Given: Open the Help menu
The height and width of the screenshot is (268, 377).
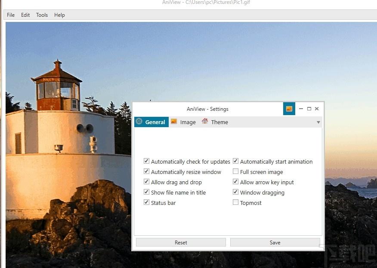Looking at the screenshot, I should click(x=59, y=15).
